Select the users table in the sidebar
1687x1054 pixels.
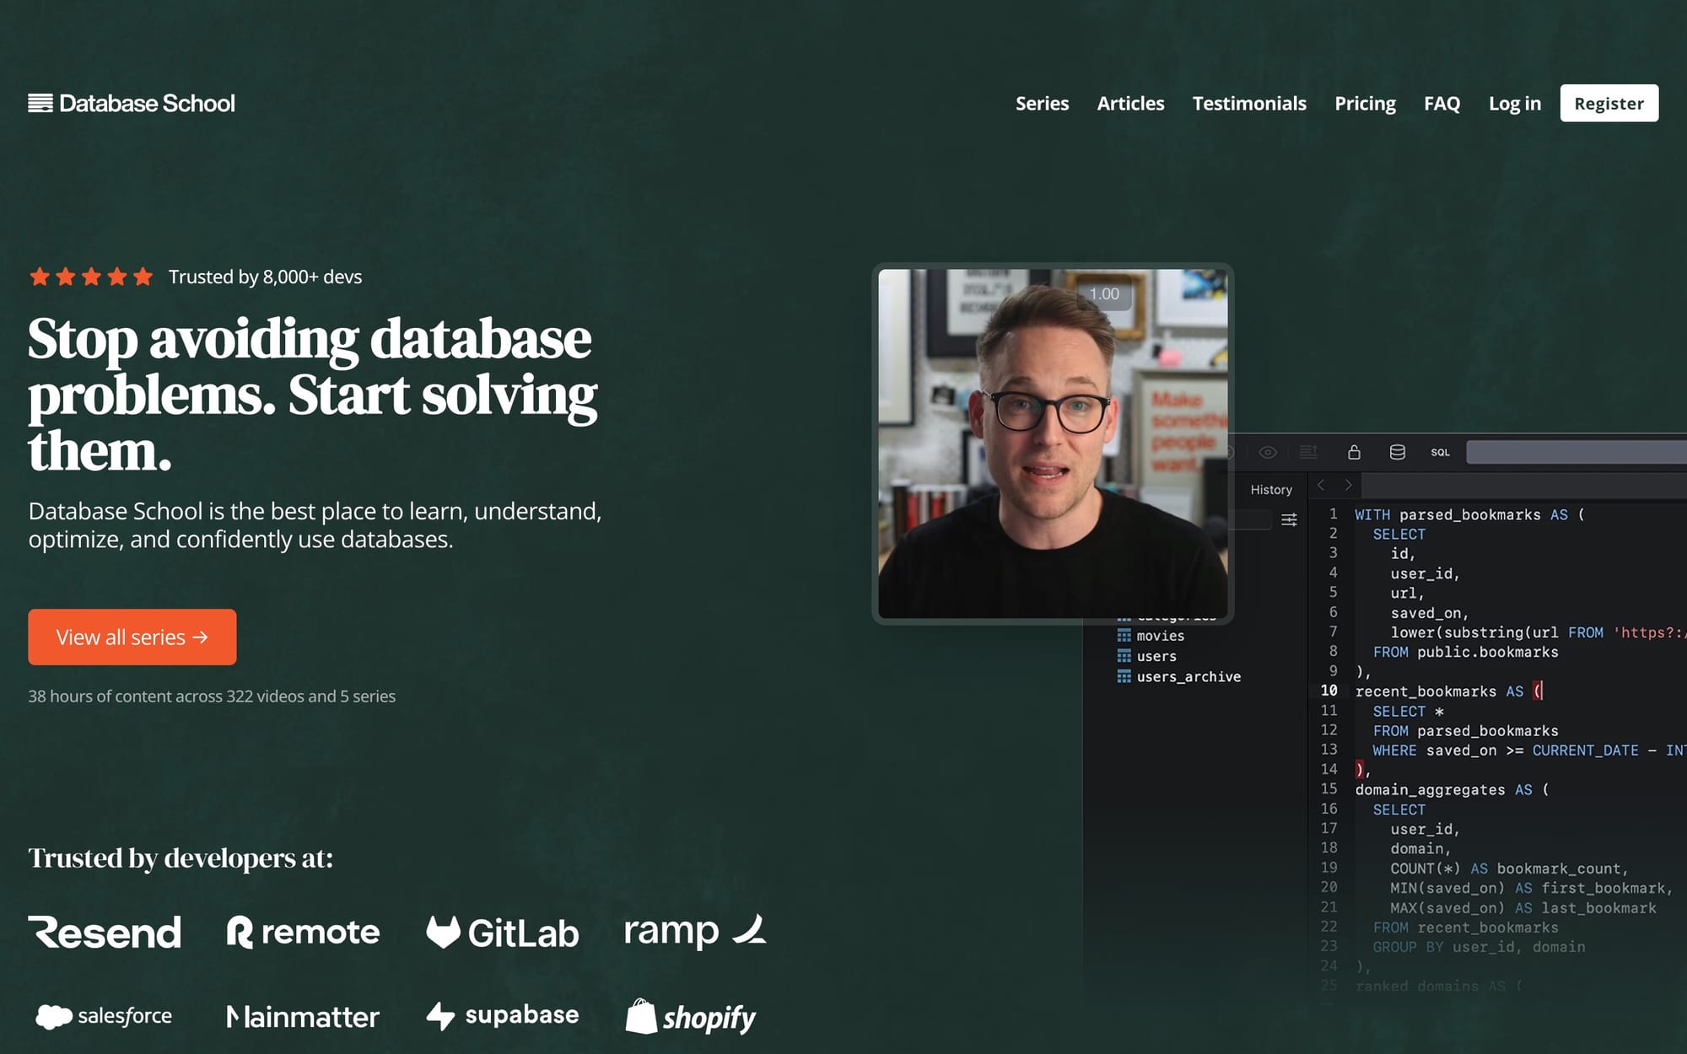[x=1156, y=656]
